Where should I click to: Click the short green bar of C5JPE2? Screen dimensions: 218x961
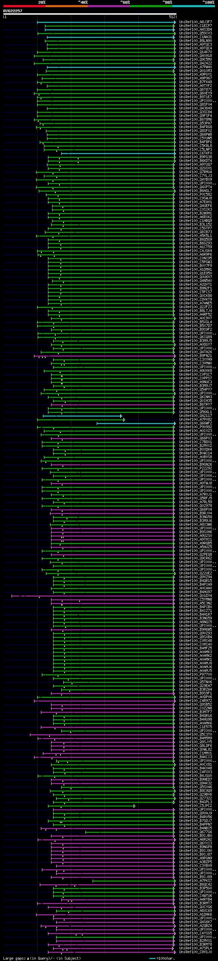click(x=92, y=806)
